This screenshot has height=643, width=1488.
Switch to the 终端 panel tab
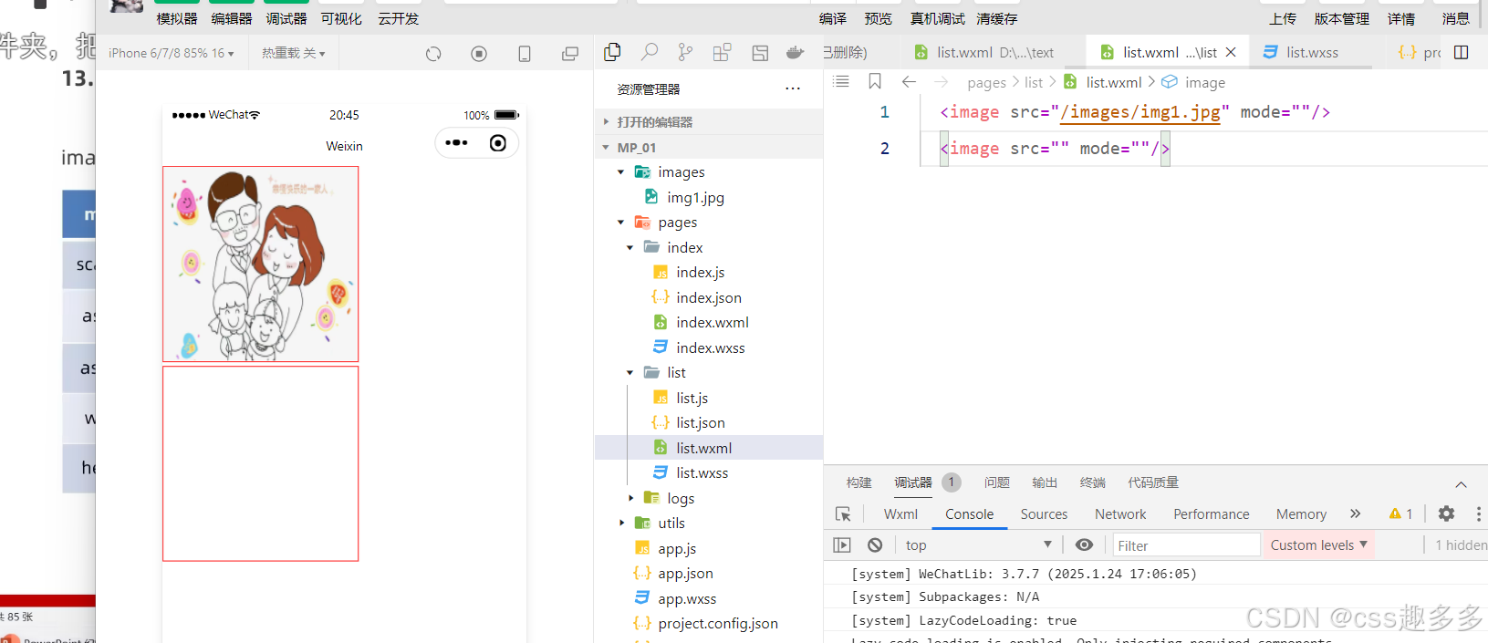coord(1092,482)
